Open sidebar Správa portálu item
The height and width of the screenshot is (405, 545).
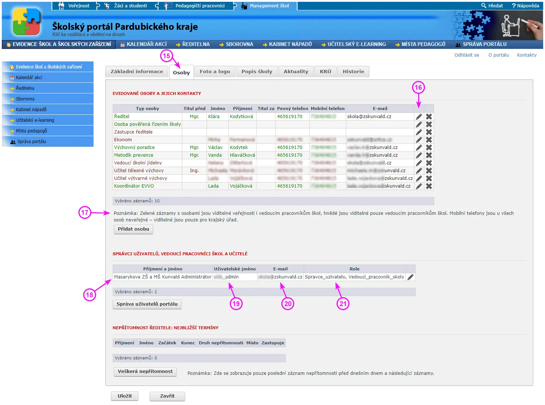tap(48, 142)
